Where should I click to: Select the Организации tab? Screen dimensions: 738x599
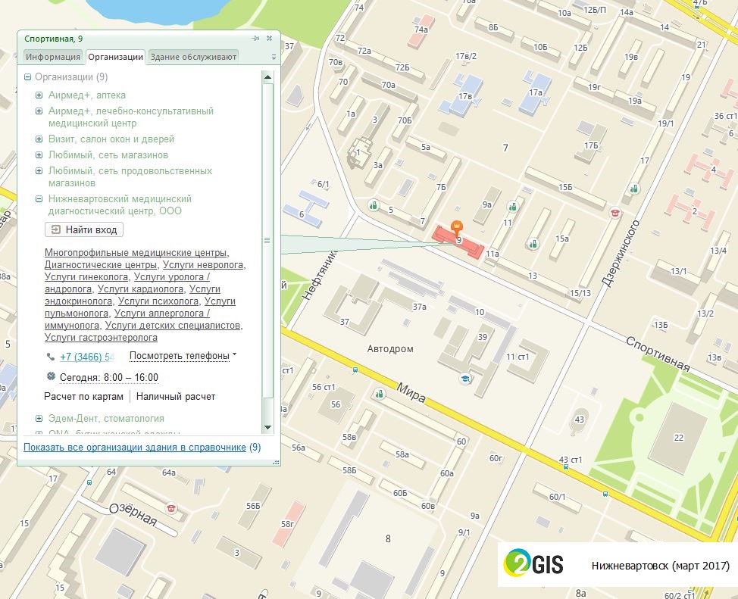(116, 57)
